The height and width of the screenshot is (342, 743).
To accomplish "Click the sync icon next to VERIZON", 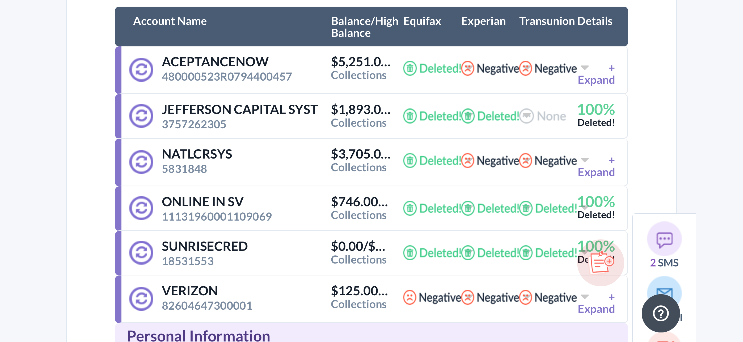I will (141, 299).
